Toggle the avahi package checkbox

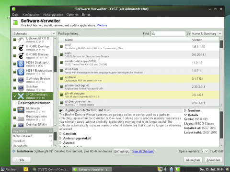point(61,54)
